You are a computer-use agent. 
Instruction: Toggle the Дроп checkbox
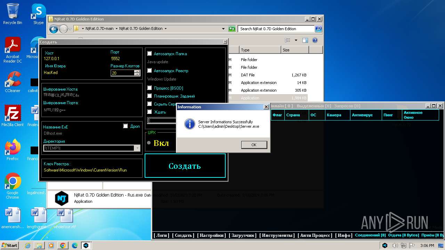(126, 126)
